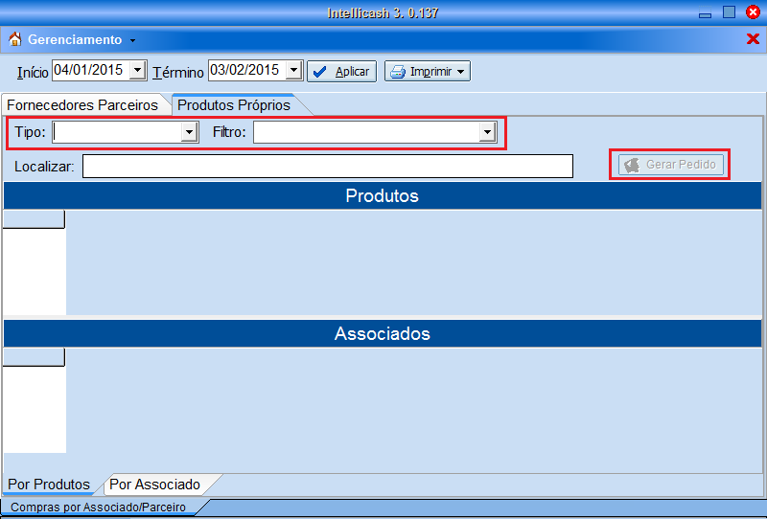
Task: Open the Tipo combo box dropdown
Action: click(189, 132)
